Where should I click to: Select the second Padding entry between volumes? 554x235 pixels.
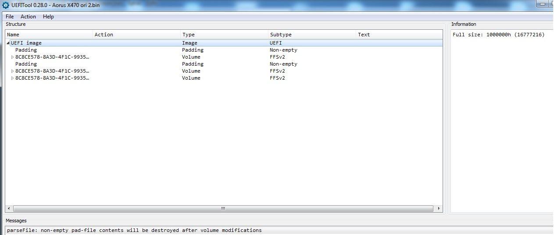[x=26, y=64]
